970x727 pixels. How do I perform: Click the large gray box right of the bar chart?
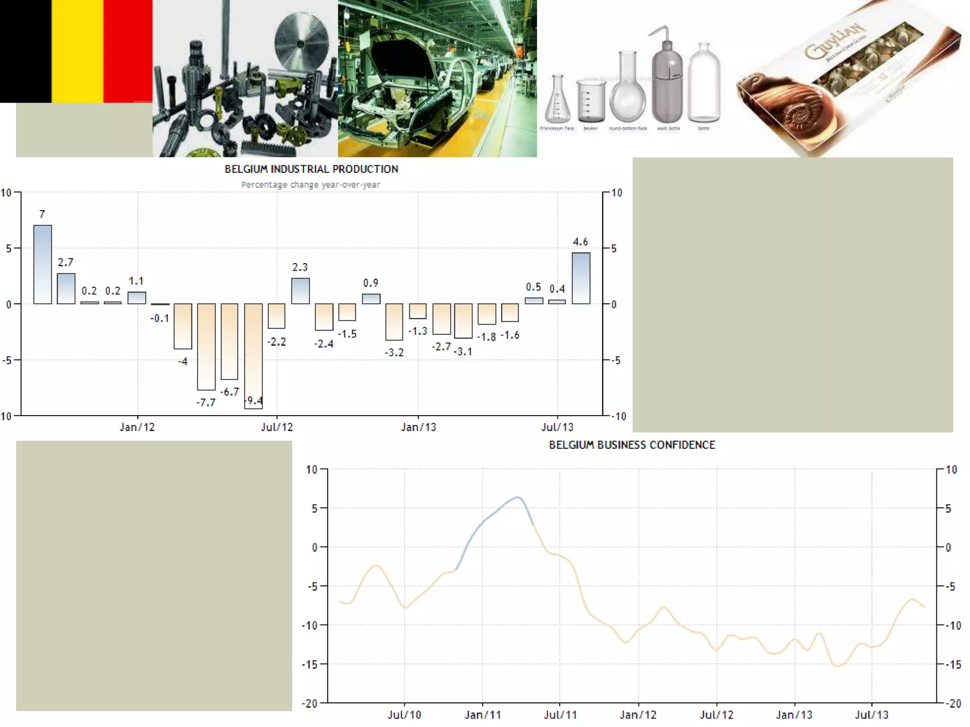[792, 294]
